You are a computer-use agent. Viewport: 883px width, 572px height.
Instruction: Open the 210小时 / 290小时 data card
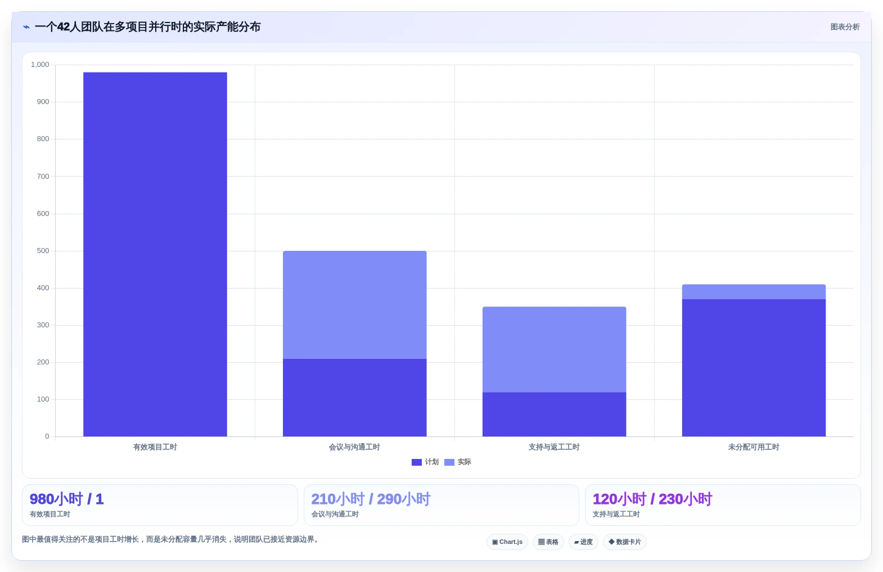[441, 505]
